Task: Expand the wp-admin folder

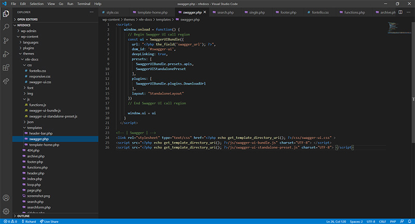Action: click(29, 31)
